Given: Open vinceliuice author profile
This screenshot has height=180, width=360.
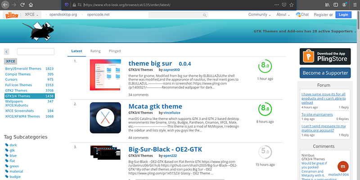Looking at the screenshot, I should pos(172,113).
